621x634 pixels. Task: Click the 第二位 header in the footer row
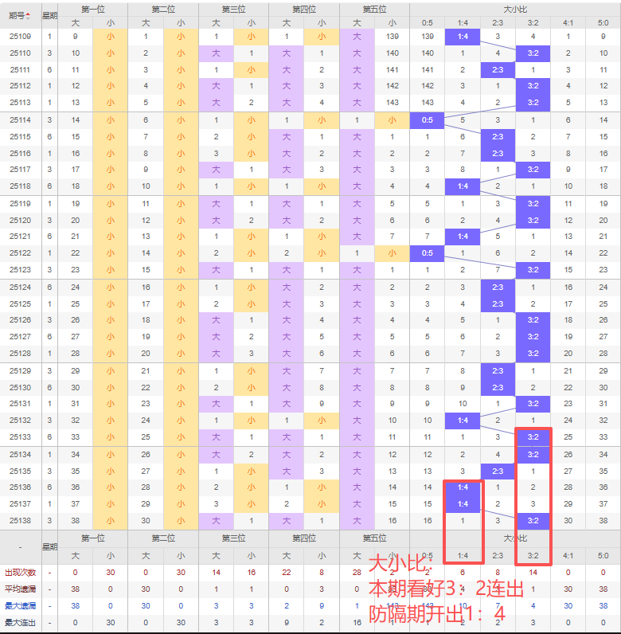tap(163, 538)
